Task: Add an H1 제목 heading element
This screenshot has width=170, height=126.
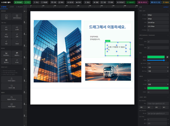Action: [x=6, y=28]
